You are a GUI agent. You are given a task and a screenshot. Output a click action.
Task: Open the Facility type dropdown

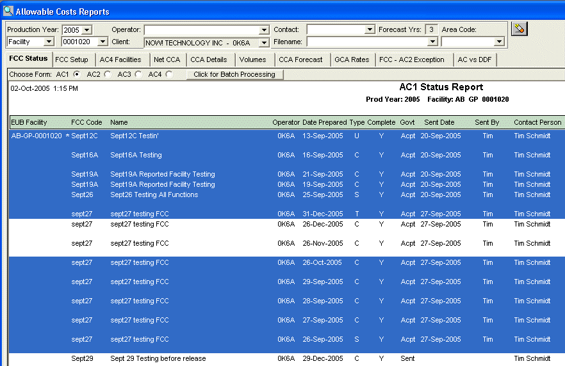(49, 42)
